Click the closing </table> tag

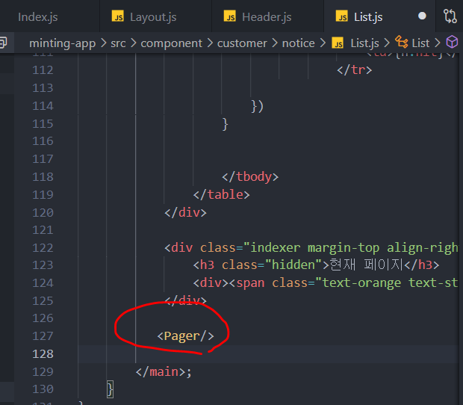coord(222,195)
